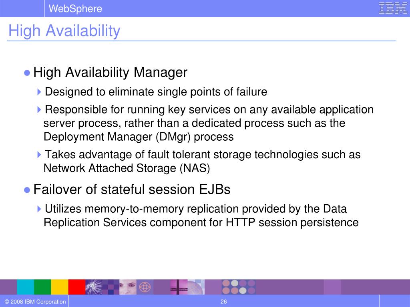Viewport: 410px width, 307px height.
Task: Click the yellow color block in footer
Action: [60, 287]
